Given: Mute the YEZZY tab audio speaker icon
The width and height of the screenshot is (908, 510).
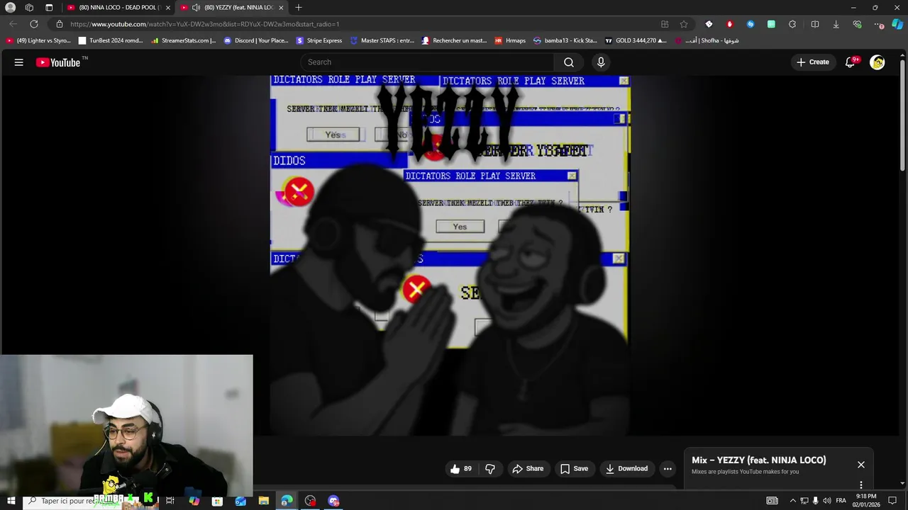Looking at the screenshot, I should (x=196, y=7).
